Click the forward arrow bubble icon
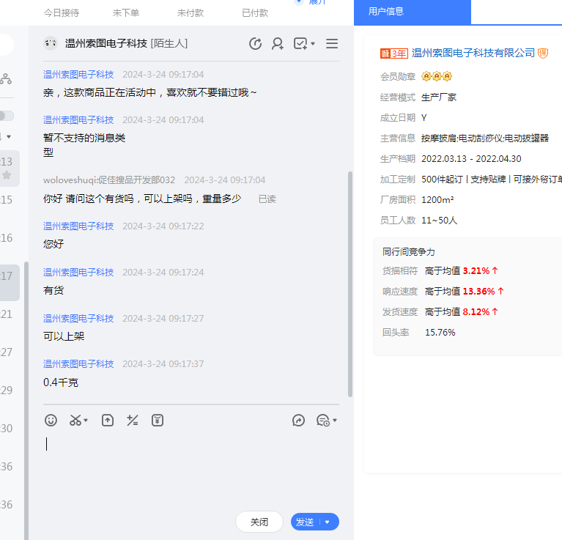This screenshot has width=562, height=540. pyautogui.click(x=298, y=421)
